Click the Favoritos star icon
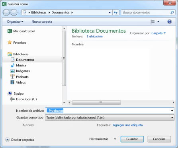The width and height of the screenshot is (178, 148). coord(10,43)
